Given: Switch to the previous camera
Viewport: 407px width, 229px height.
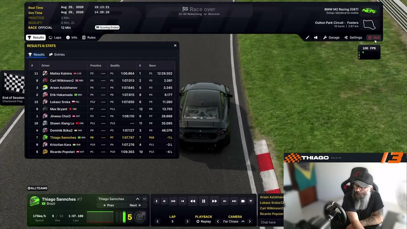Looking at the screenshot, I should (218, 221).
